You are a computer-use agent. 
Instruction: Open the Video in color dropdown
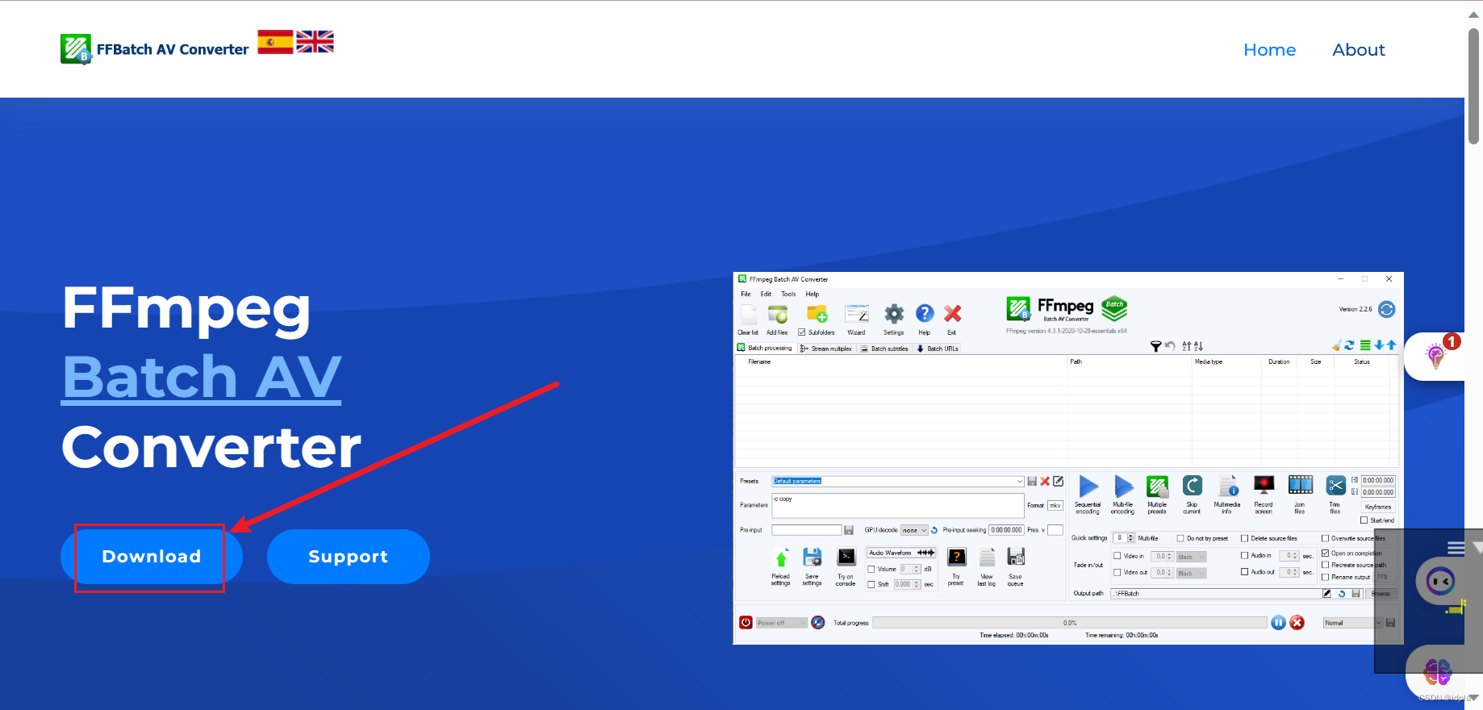pyautogui.click(x=1192, y=557)
